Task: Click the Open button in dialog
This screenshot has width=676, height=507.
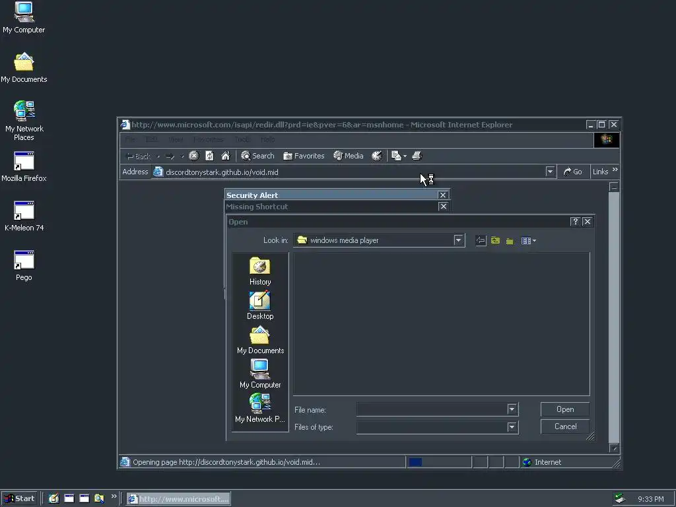Action: click(x=565, y=409)
